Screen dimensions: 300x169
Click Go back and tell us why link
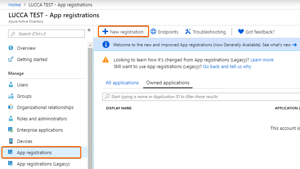[227, 66]
